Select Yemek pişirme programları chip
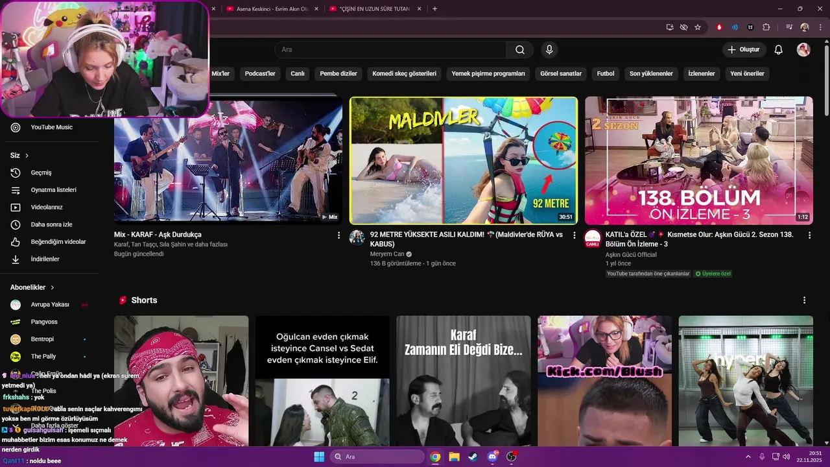The height and width of the screenshot is (467, 830). tap(488, 74)
